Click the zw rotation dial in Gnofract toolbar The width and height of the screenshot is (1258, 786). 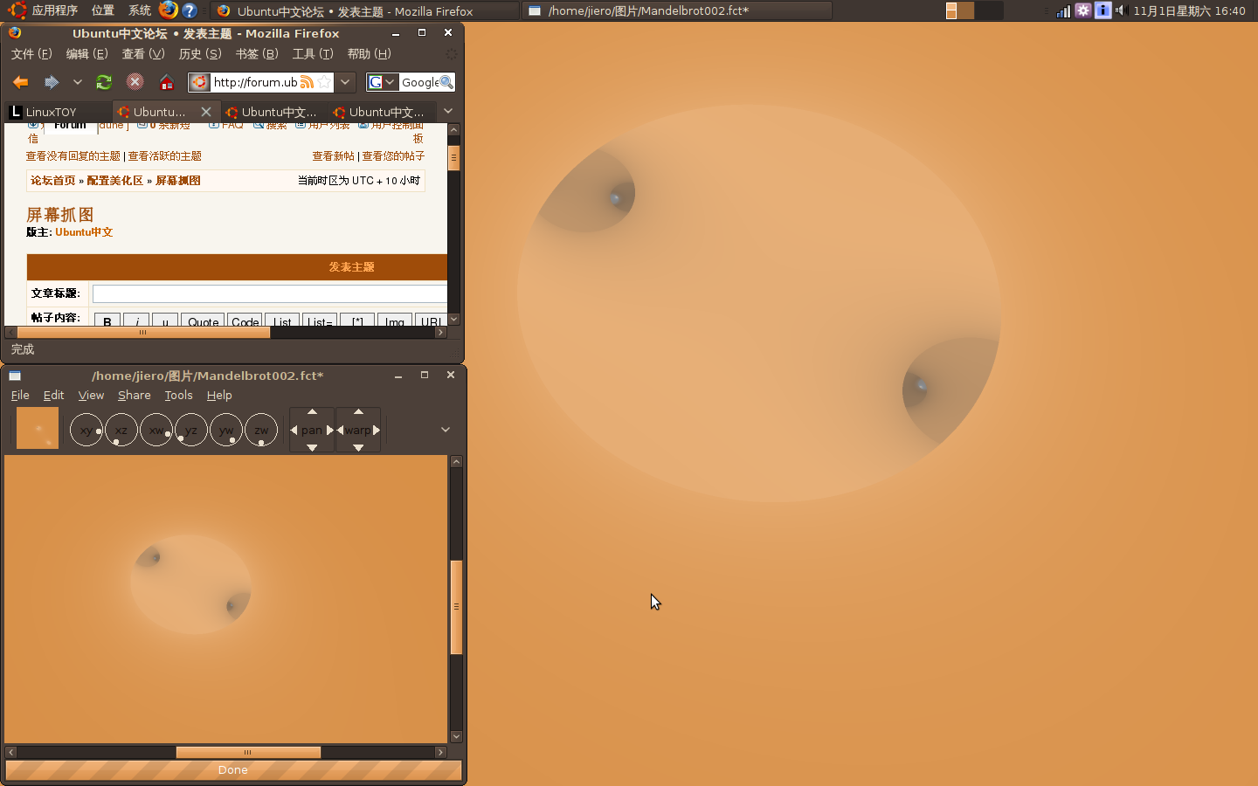(261, 430)
